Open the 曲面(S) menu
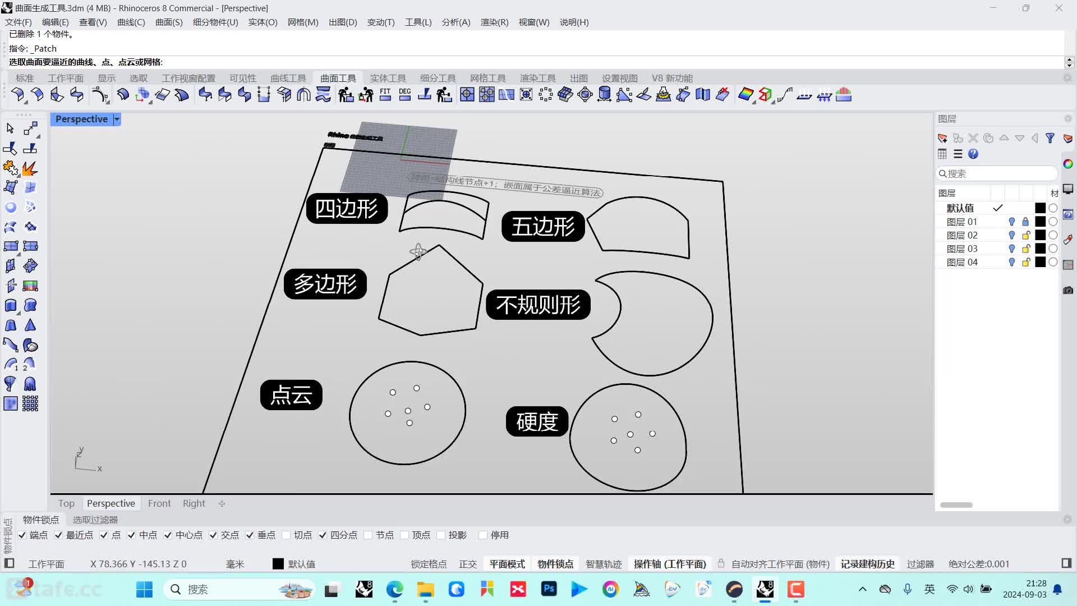 pyautogui.click(x=169, y=22)
